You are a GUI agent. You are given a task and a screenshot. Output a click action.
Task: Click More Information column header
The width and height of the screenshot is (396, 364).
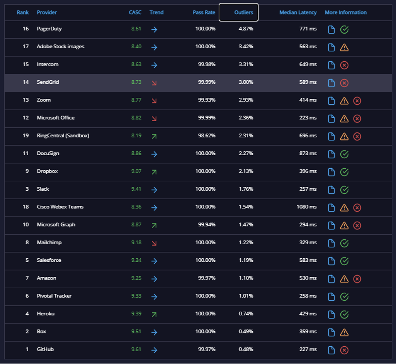coord(346,13)
